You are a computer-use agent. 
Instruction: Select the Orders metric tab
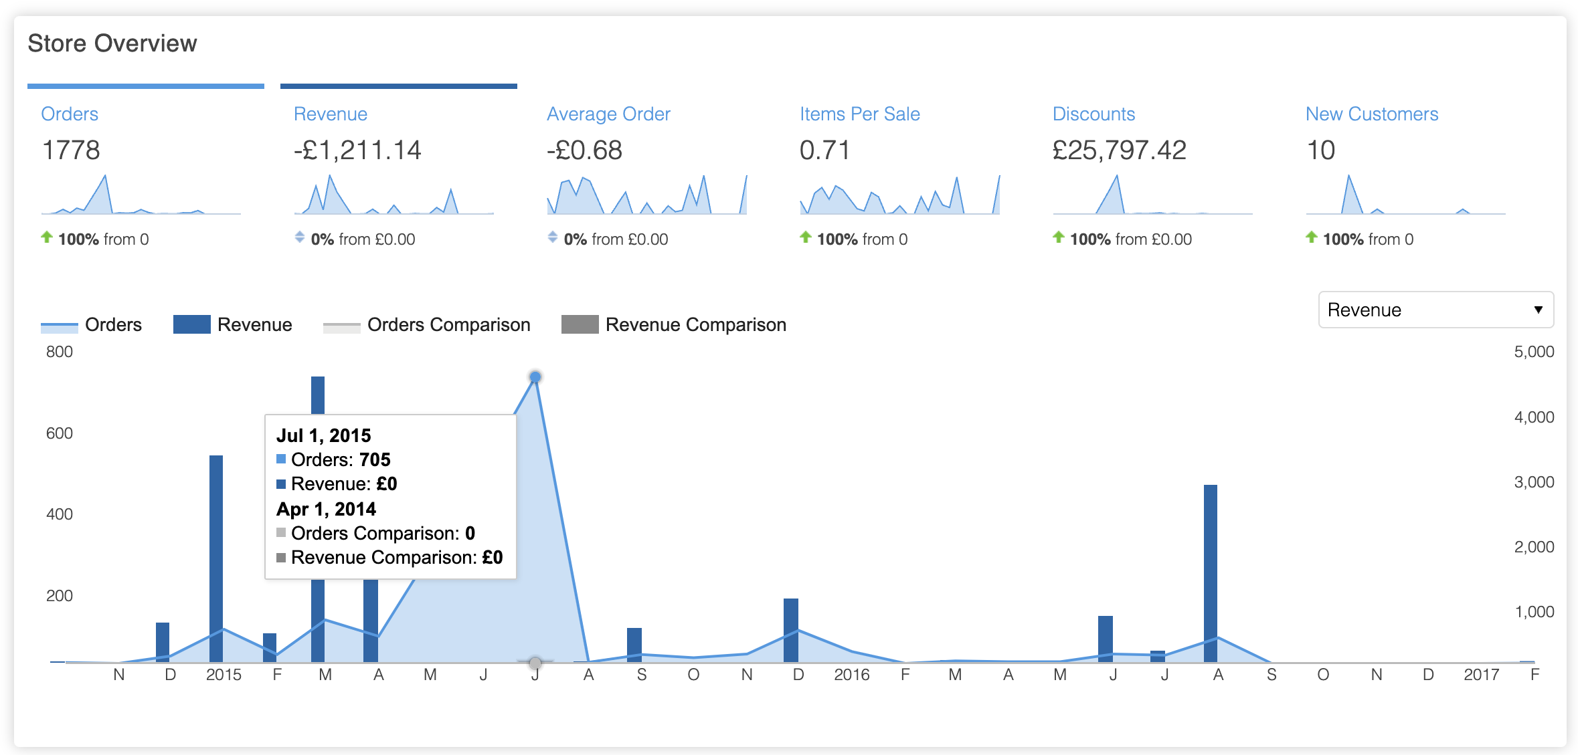coord(70,114)
